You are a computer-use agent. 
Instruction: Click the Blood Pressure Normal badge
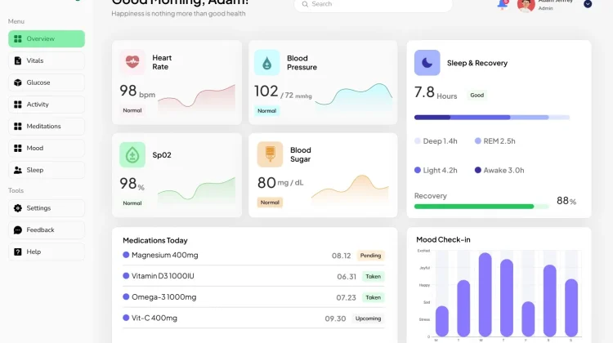click(266, 111)
